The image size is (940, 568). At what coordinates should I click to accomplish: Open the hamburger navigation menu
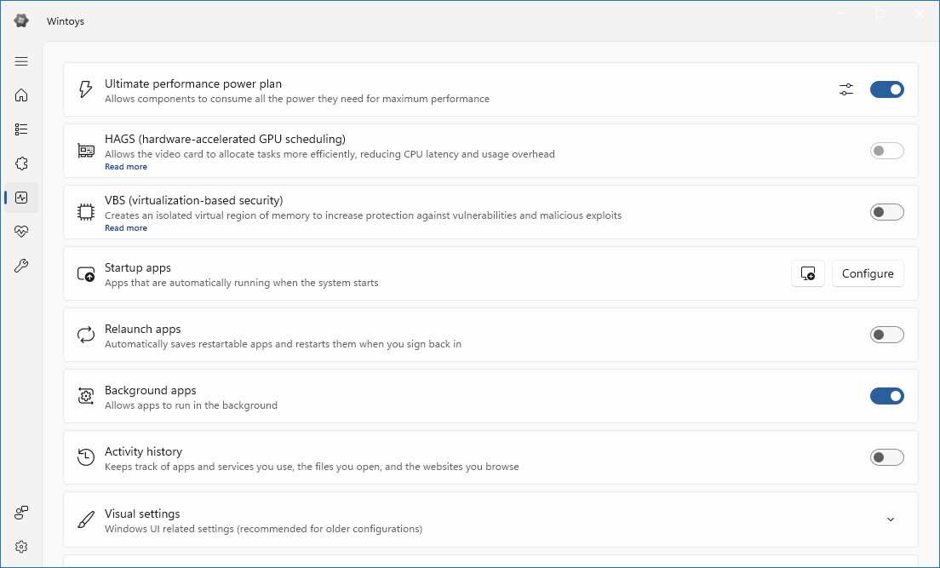click(21, 61)
